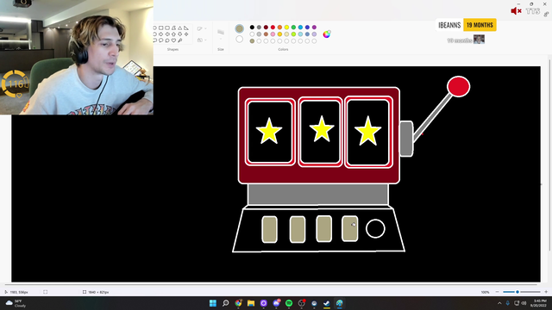The height and width of the screenshot is (310, 552).
Task: Select the rounded rectangle shape tool
Action: (x=167, y=28)
